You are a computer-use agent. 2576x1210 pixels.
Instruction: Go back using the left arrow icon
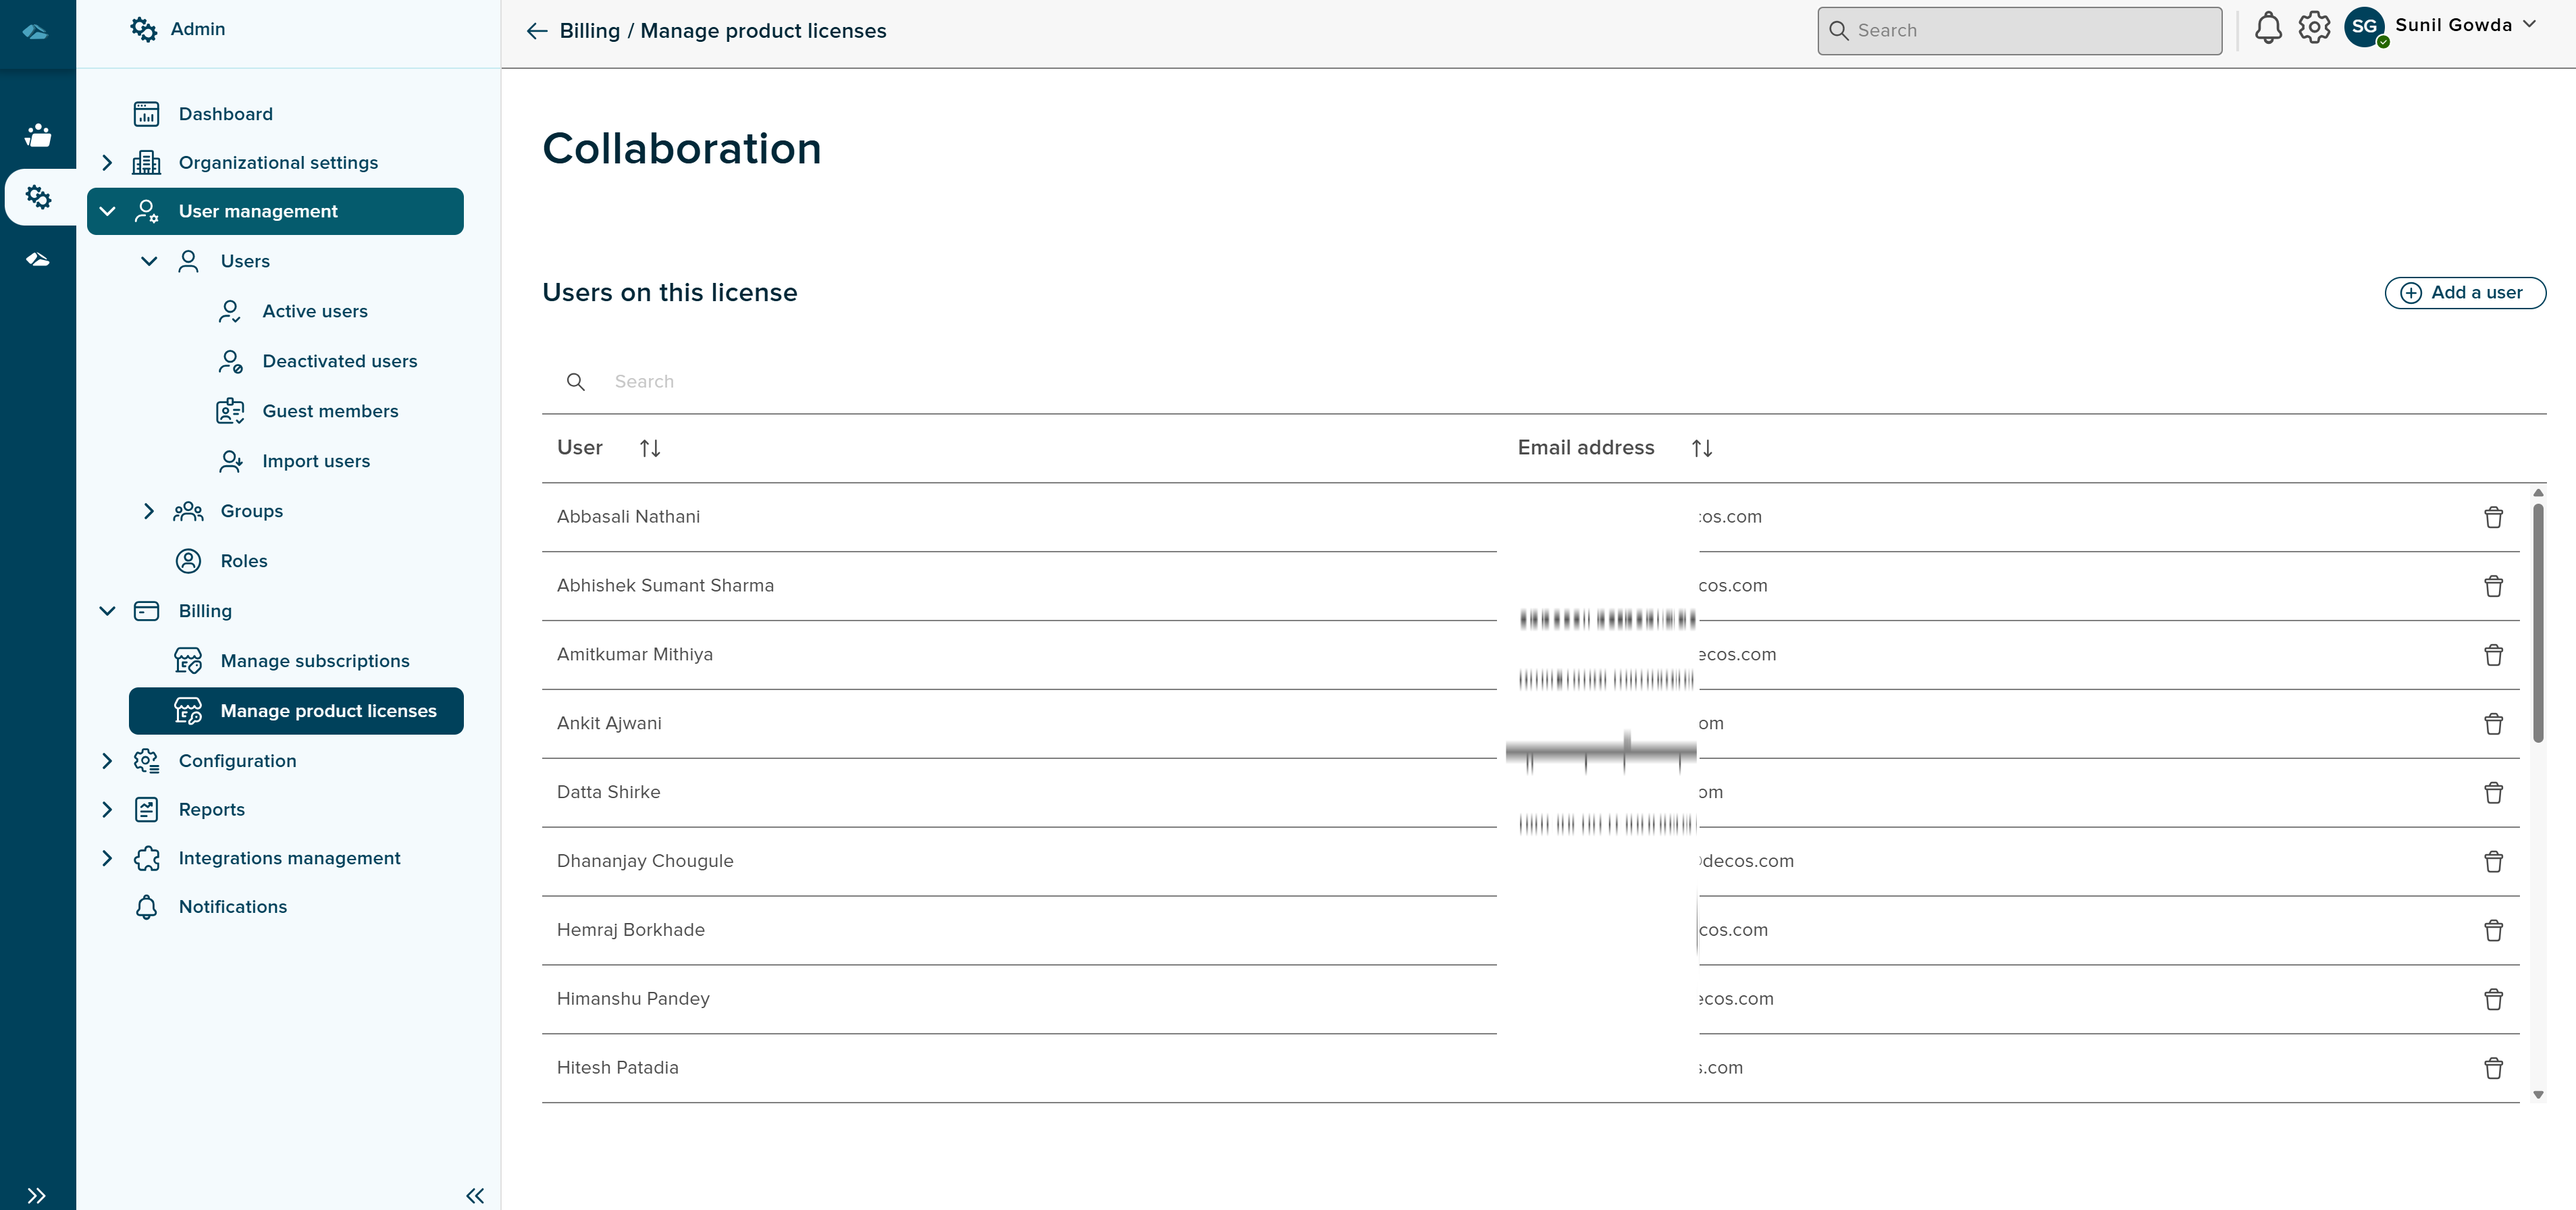537,31
